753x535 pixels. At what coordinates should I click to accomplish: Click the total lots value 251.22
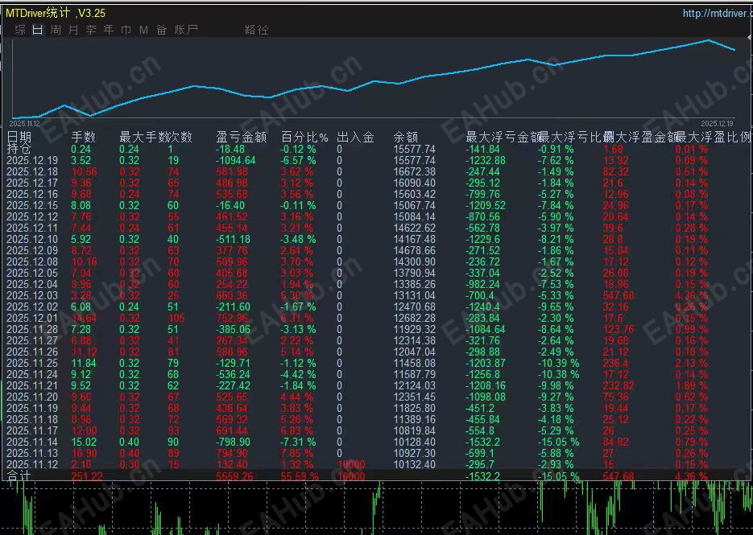tap(87, 476)
